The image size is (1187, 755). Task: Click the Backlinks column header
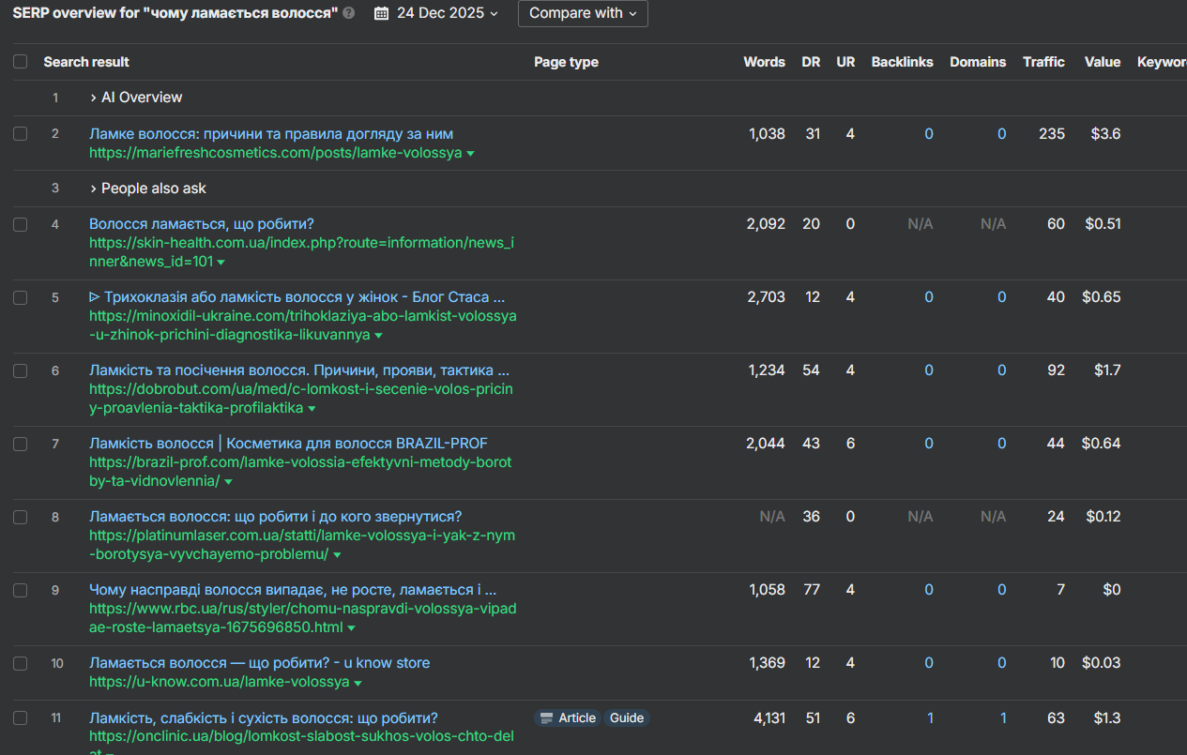point(903,62)
